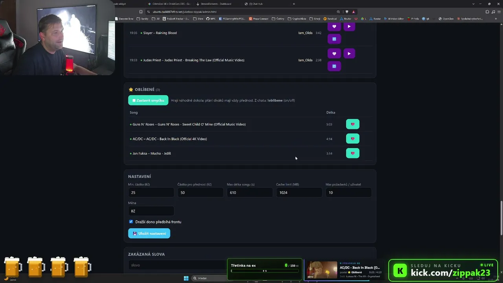This screenshot has height=283, width=503.
Task: Open the Darování krve bookmark
Action: 125,18
